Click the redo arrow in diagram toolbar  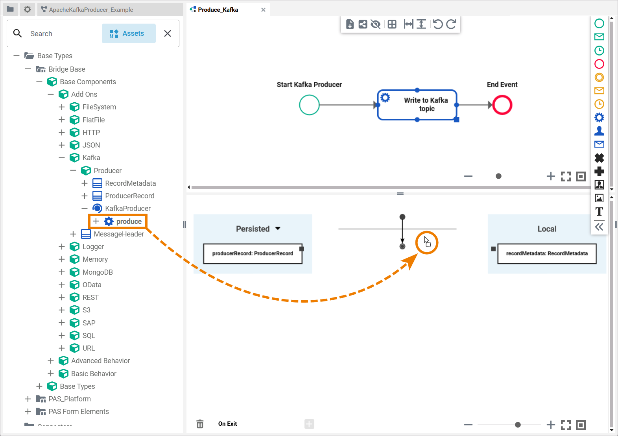[451, 24]
